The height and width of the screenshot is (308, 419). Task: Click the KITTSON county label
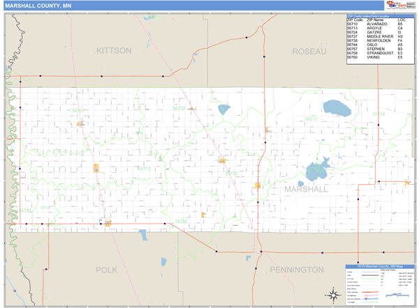[x=113, y=52]
